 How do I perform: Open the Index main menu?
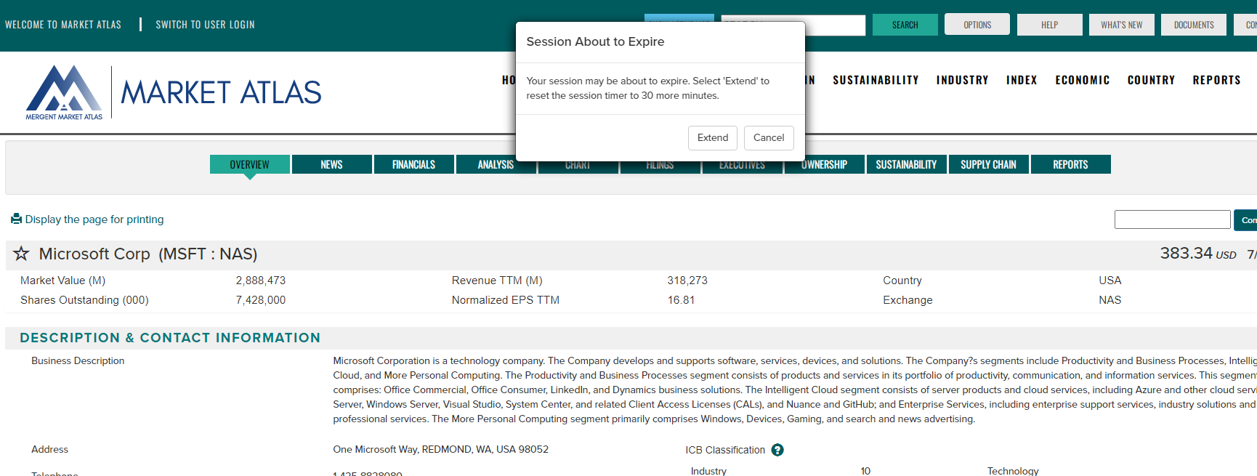pos(1022,80)
